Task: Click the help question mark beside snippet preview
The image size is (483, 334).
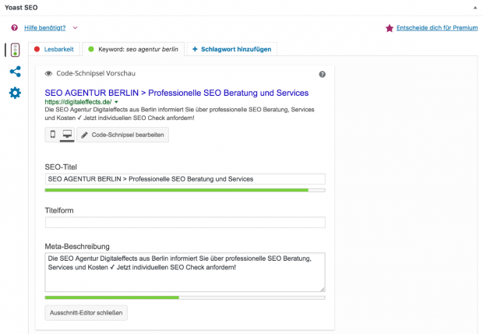Action: [322, 74]
